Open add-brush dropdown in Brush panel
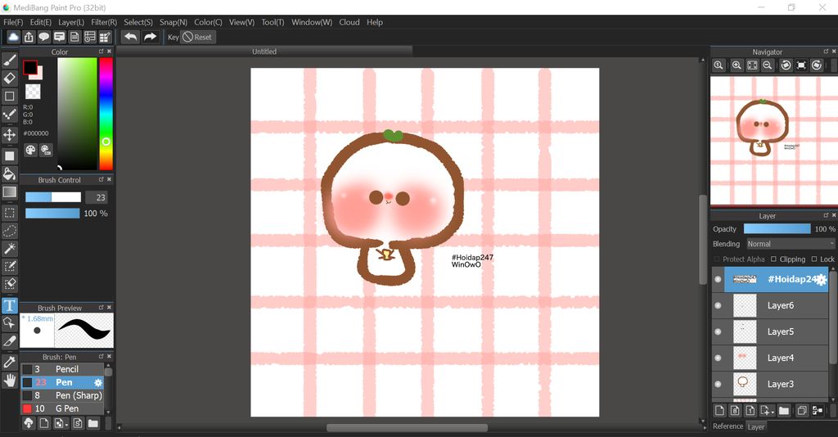Screen dimensions: 838x437 click(61, 424)
